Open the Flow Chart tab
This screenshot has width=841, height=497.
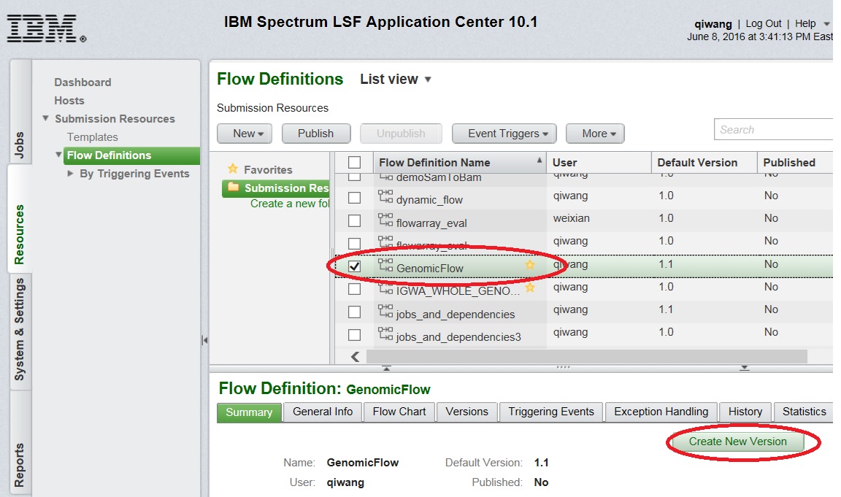point(399,412)
